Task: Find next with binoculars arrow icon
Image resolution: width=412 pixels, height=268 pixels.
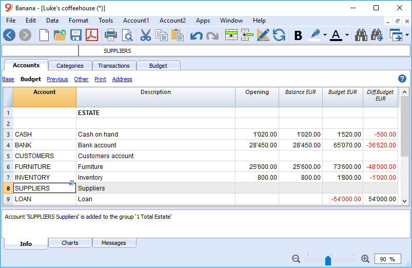Action: (377, 35)
